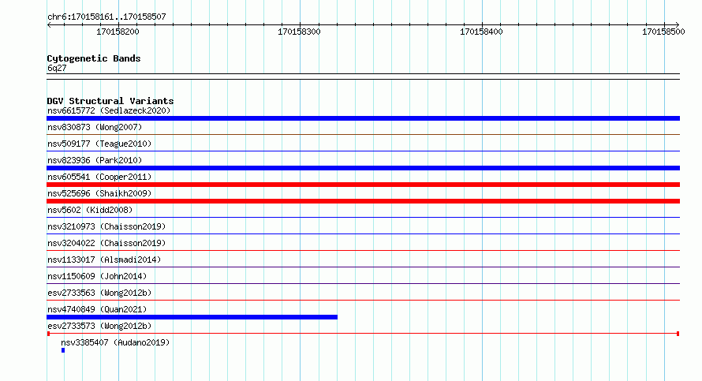The width and height of the screenshot is (702, 381).
Task: Click the red line for esv2733573
Action: pos(363,334)
